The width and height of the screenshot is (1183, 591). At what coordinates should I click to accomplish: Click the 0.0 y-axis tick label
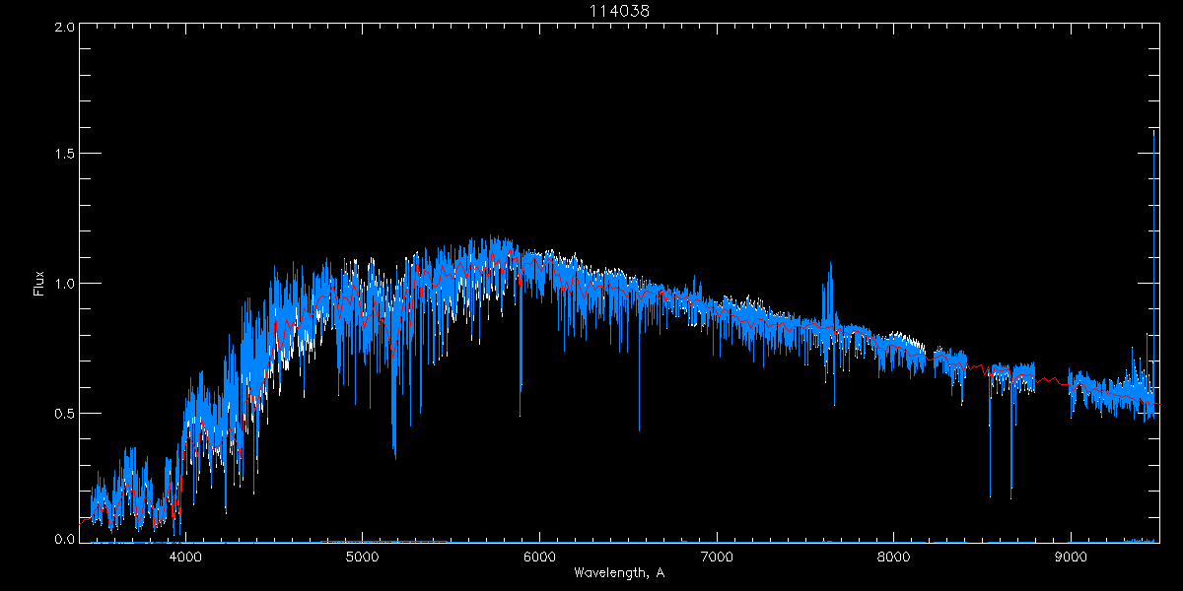64,539
